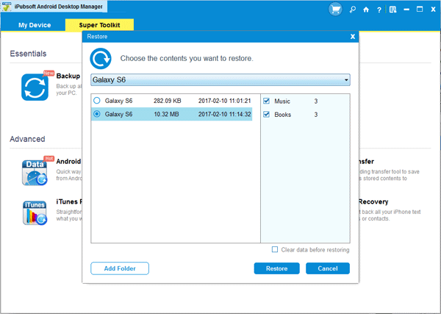The width and height of the screenshot is (441, 314).
Task: Open help question mark icon
Action: coord(379,10)
